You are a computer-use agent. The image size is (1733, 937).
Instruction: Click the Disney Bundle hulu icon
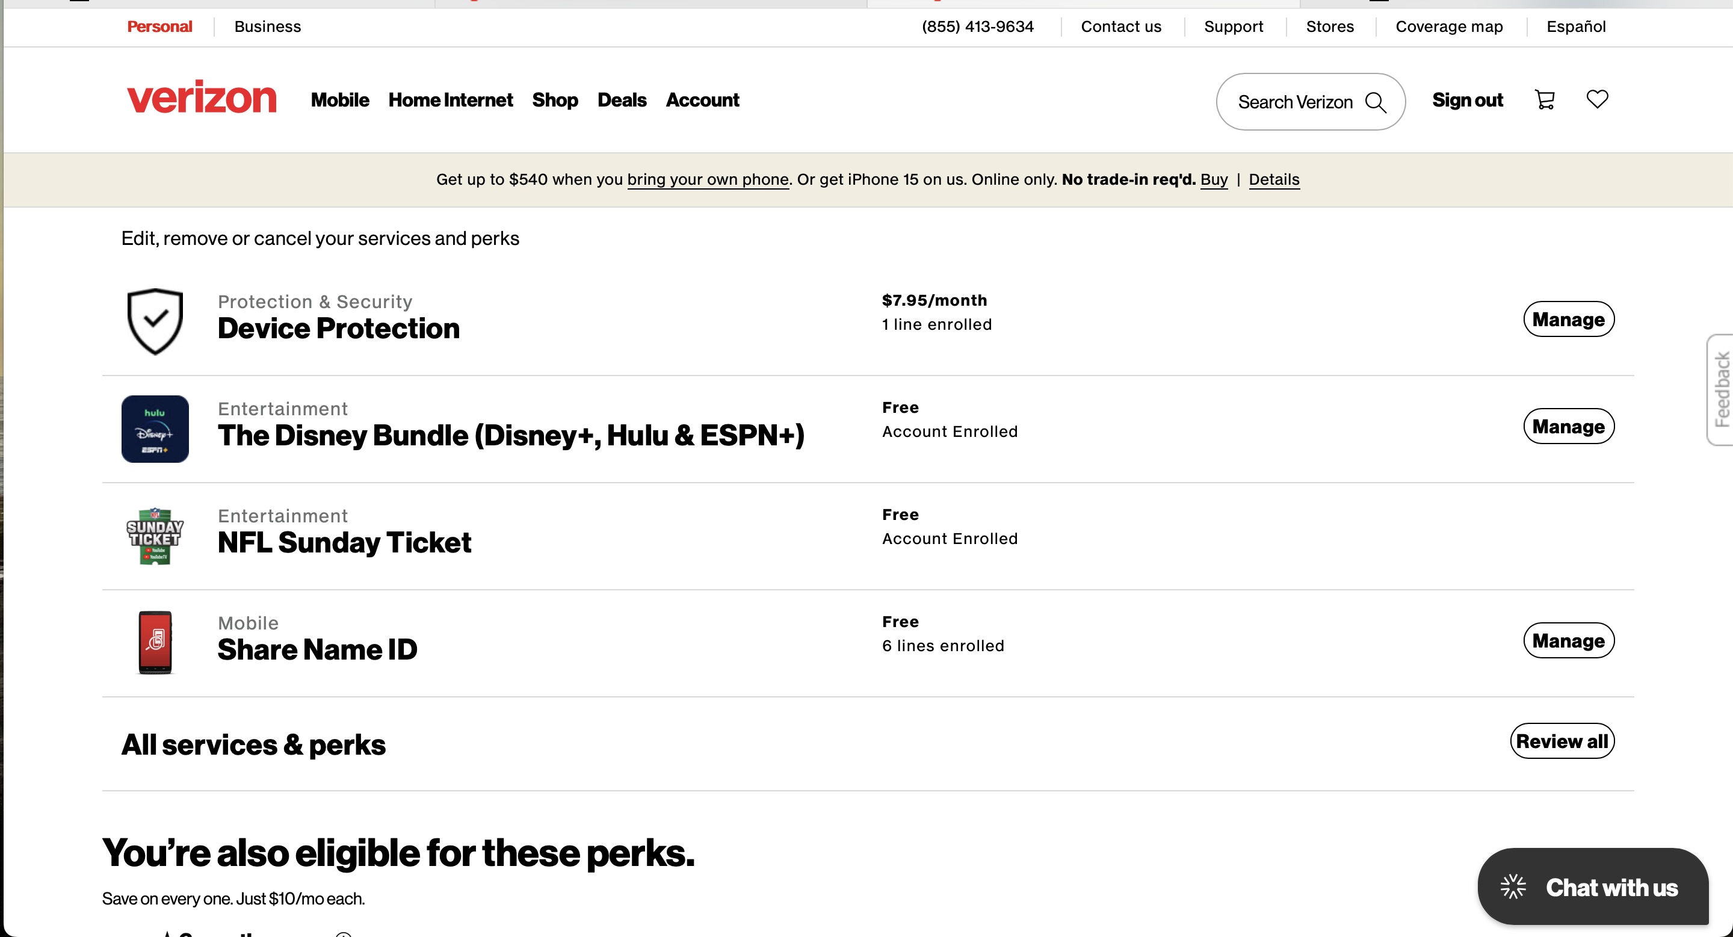(155, 429)
